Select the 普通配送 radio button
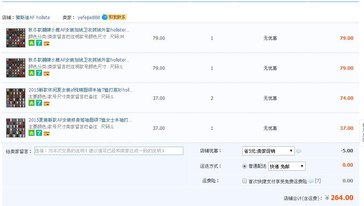The height and width of the screenshot is (206, 364). point(245,166)
